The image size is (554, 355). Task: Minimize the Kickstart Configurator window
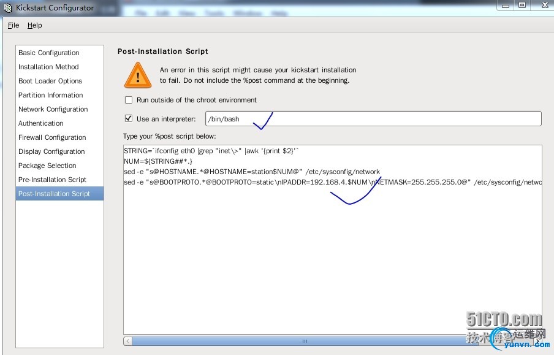tap(506, 6)
